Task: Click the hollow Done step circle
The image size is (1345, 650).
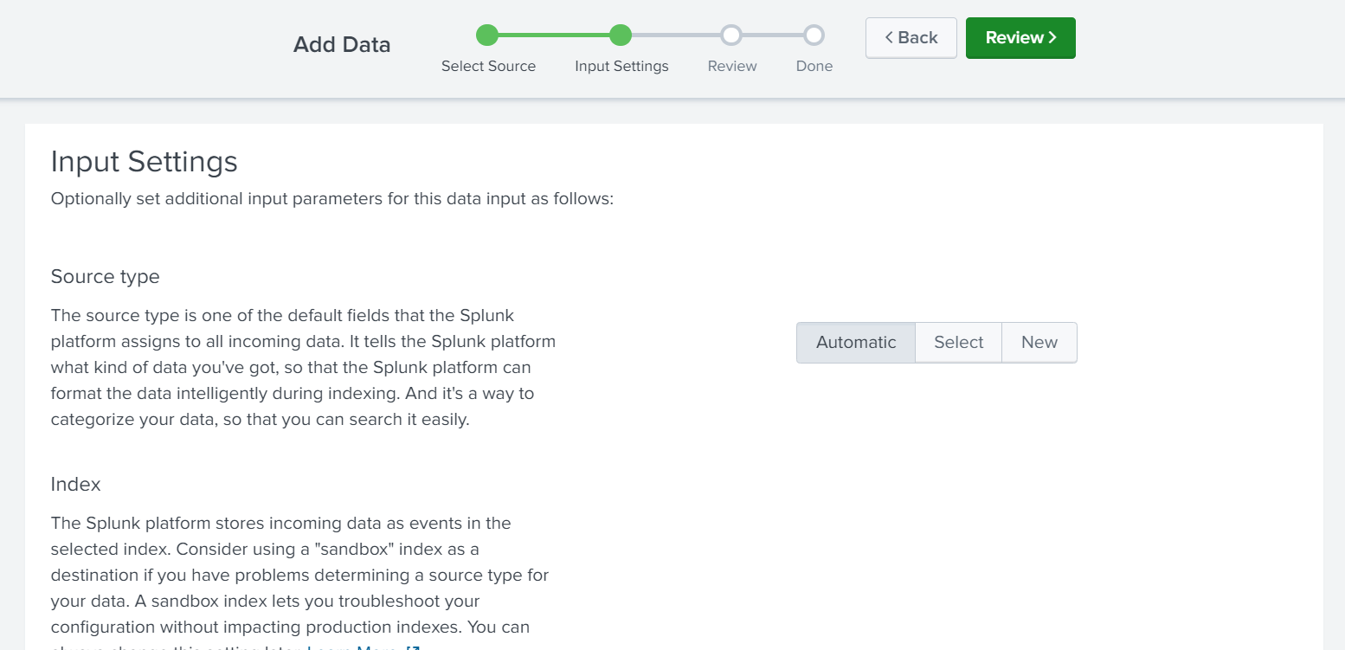Action: [814, 35]
